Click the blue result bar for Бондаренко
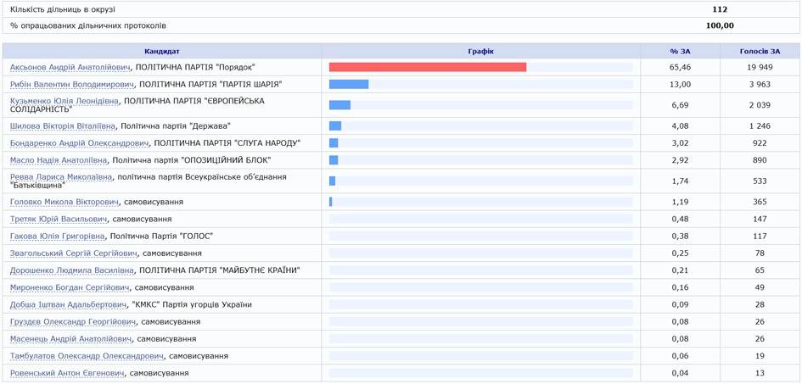The image size is (802, 384). [x=334, y=143]
